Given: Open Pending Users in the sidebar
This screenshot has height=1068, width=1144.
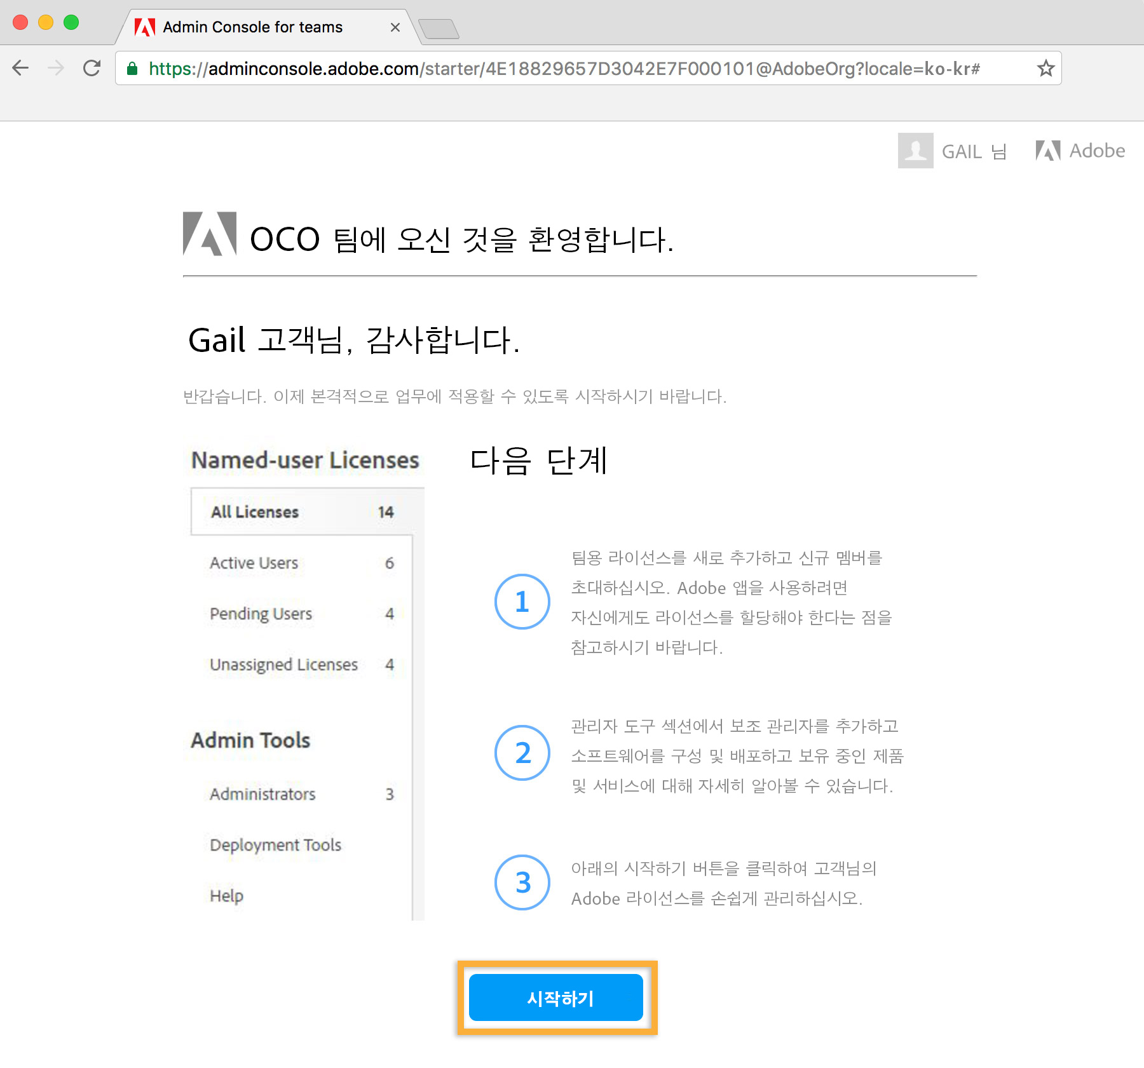Looking at the screenshot, I should pyautogui.click(x=303, y=614).
